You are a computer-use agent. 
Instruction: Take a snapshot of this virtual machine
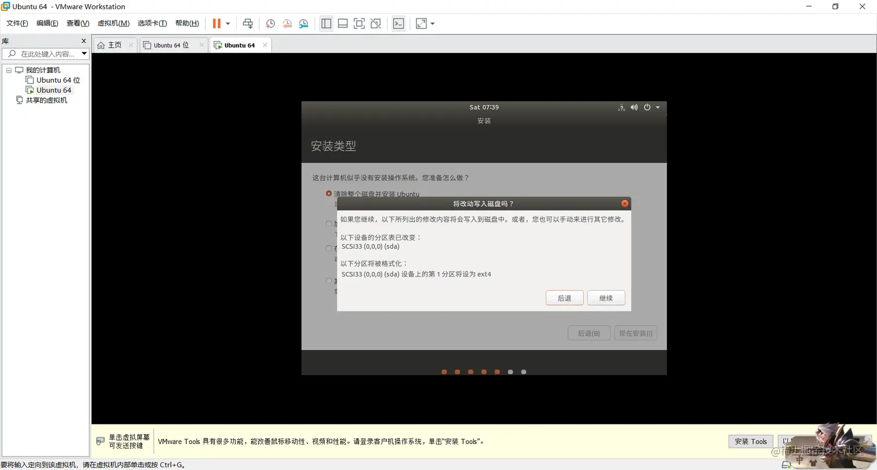click(270, 24)
